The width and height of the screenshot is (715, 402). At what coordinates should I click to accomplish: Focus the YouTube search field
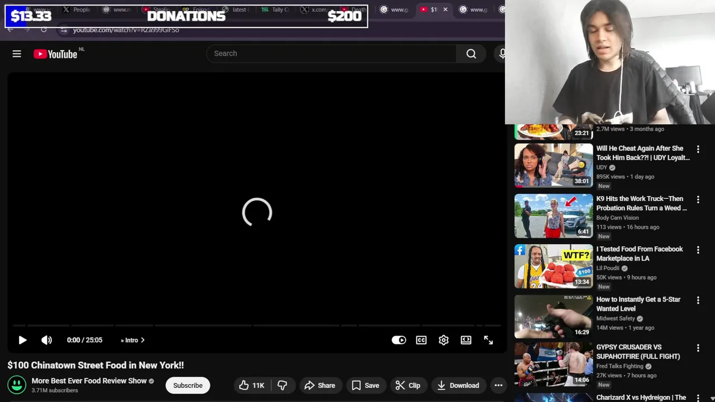coord(332,54)
